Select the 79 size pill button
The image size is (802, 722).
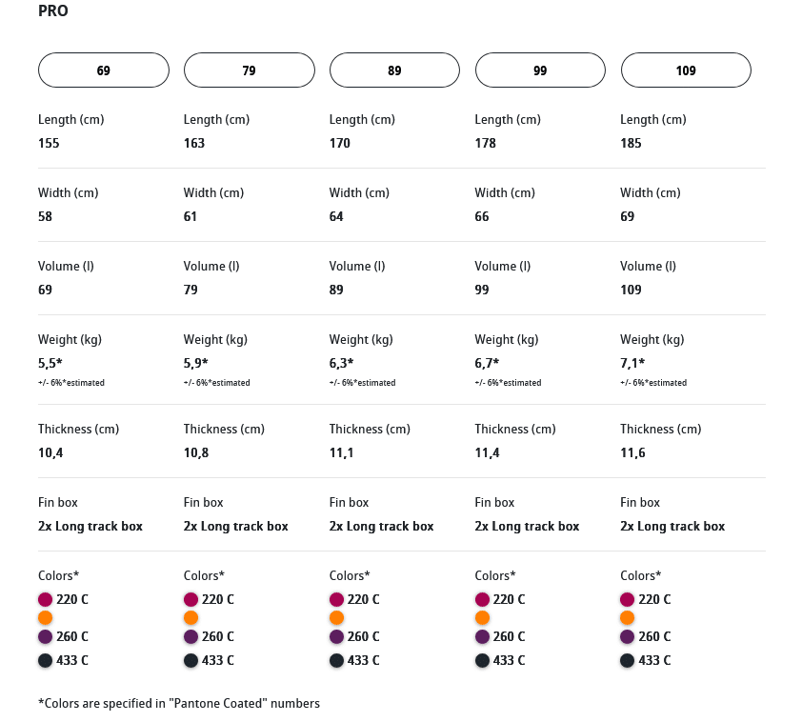tap(249, 70)
